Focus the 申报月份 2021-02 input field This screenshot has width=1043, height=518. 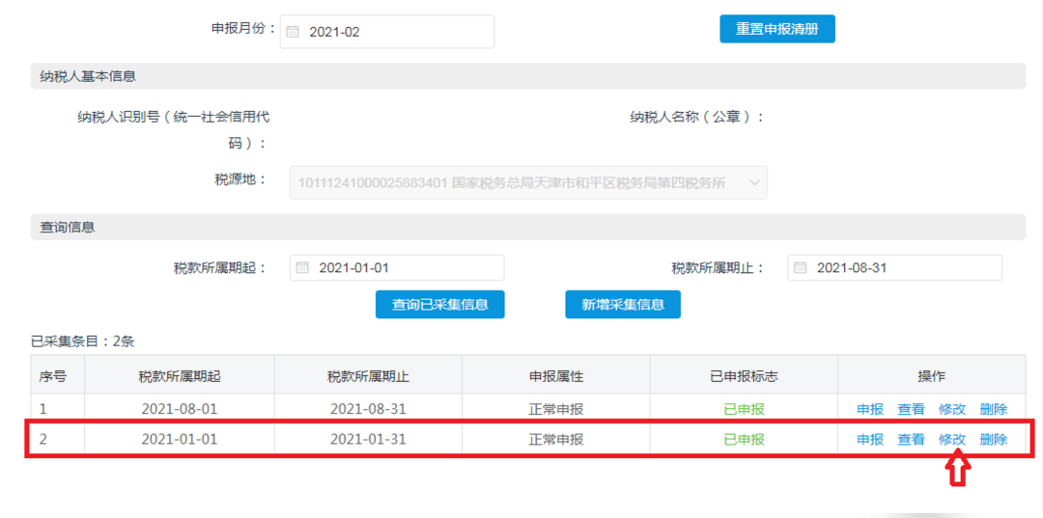[387, 32]
